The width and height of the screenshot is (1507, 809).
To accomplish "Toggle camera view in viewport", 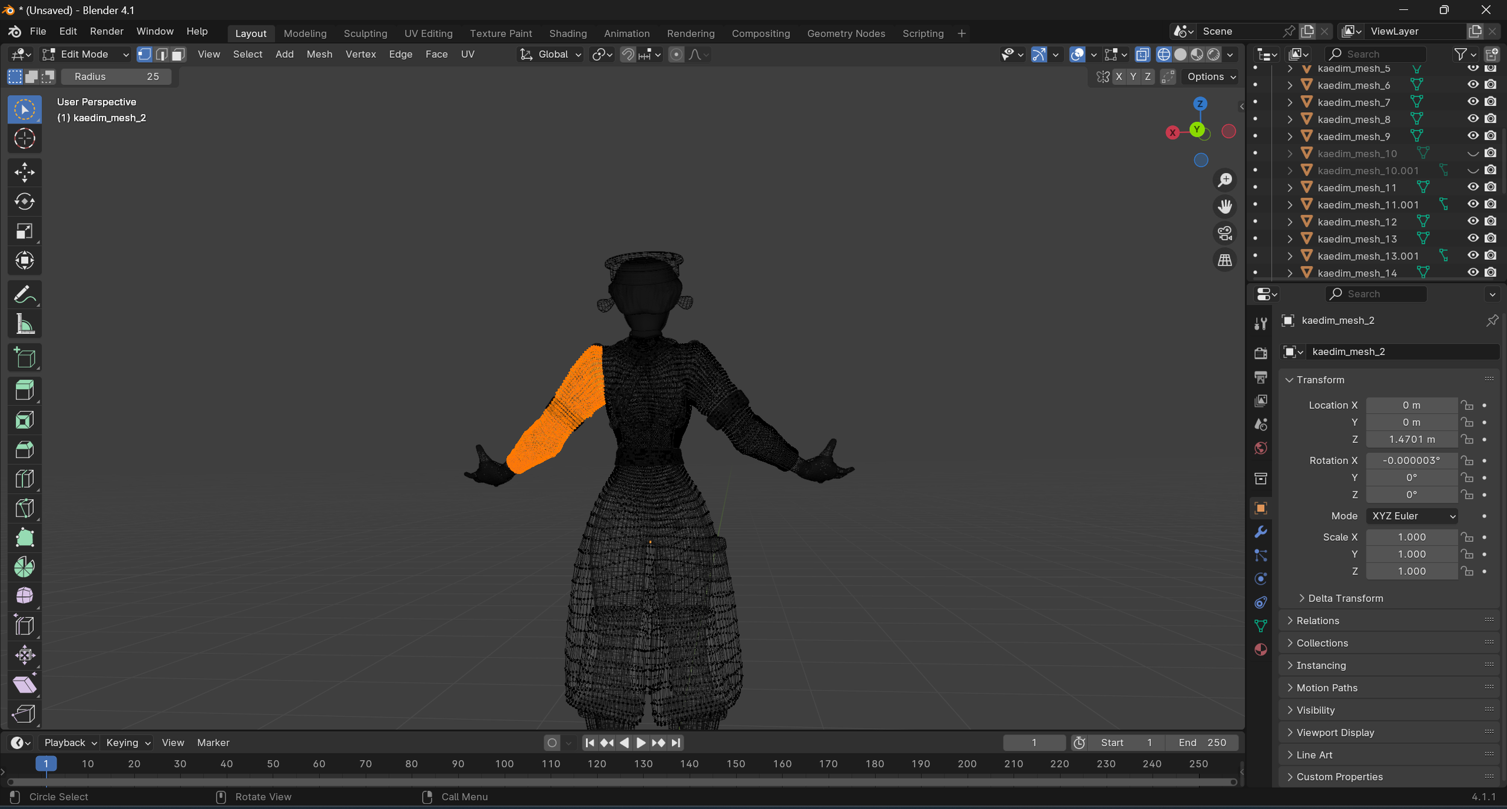I will 1224,233.
